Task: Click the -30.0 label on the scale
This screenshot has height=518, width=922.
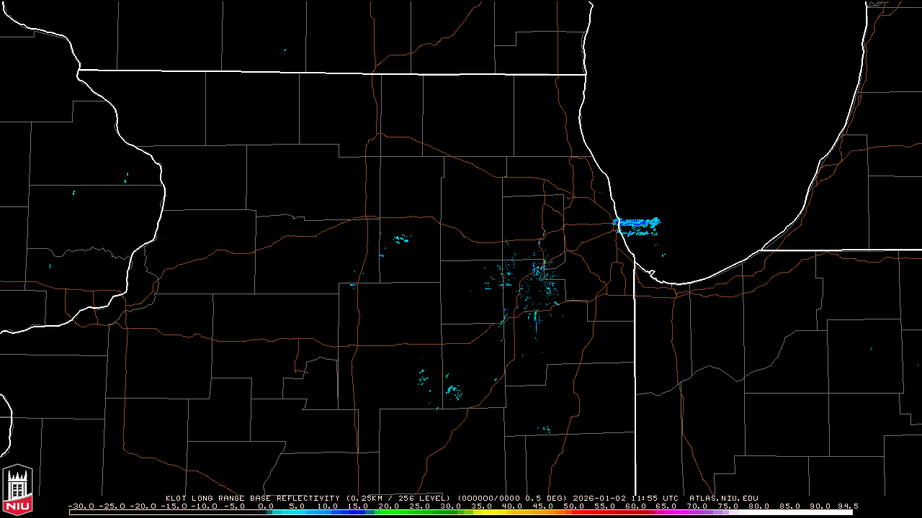Action: pos(79,506)
